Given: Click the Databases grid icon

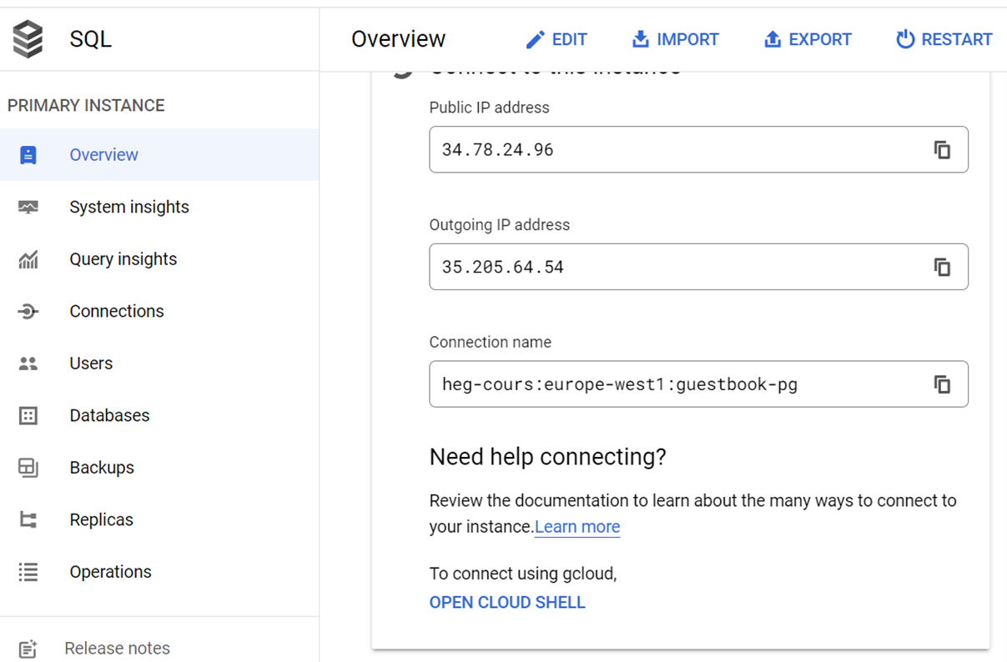Looking at the screenshot, I should (x=28, y=415).
